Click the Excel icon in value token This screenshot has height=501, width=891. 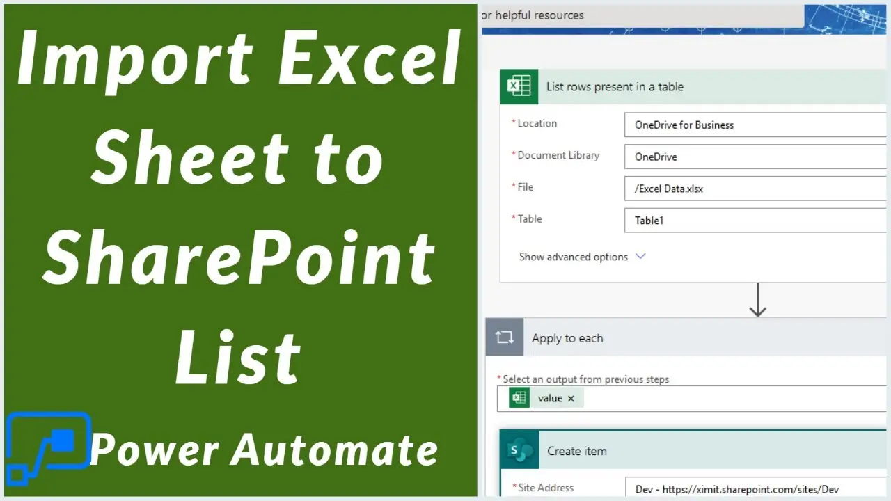519,398
